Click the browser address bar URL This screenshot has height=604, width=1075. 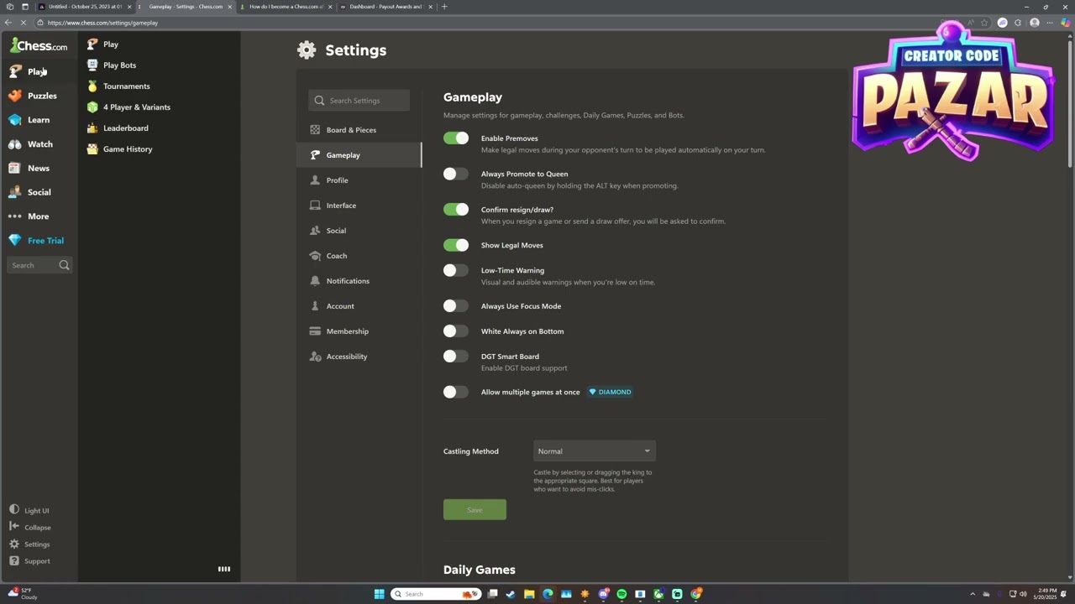[102, 23]
